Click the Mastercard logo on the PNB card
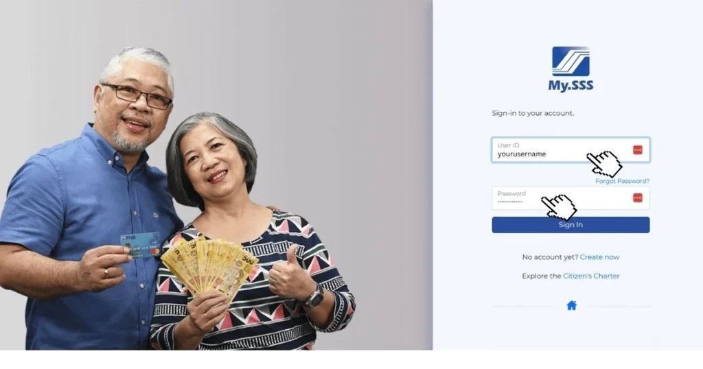Image resolution: width=703 pixels, height=369 pixels. click(154, 251)
